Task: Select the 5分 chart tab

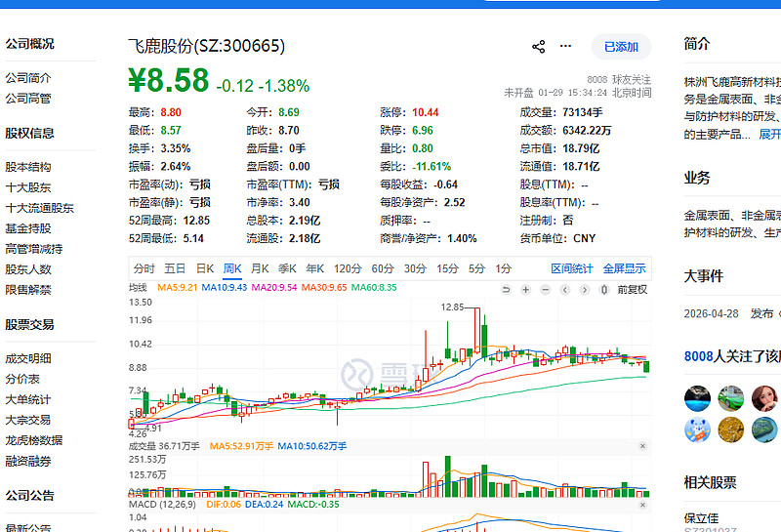Action: [476, 269]
